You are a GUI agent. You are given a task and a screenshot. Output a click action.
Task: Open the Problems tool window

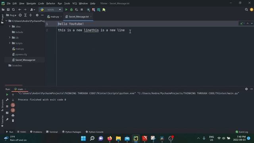click(36, 132)
